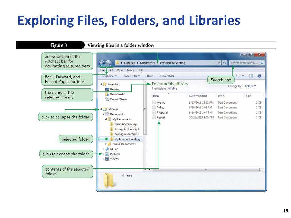Viewport: 291px width, 218px height.
Task: Select the Music library icon
Action: pyautogui.click(x=107, y=149)
